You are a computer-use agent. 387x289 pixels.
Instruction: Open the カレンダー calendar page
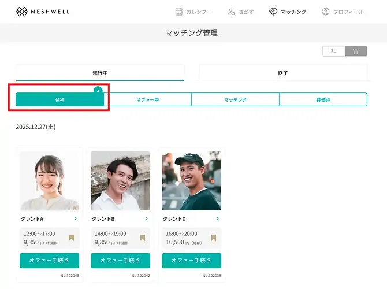click(x=193, y=12)
